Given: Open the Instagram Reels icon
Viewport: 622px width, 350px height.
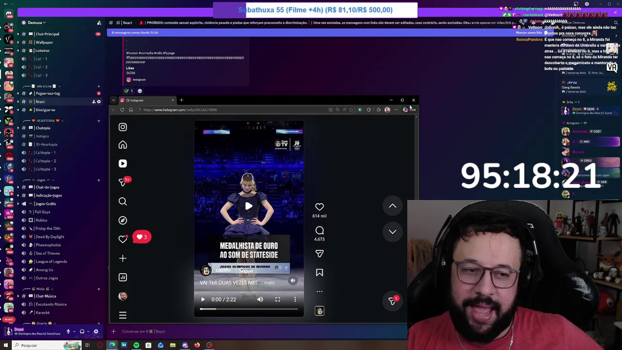Looking at the screenshot, I should pyautogui.click(x=122, y=164).
